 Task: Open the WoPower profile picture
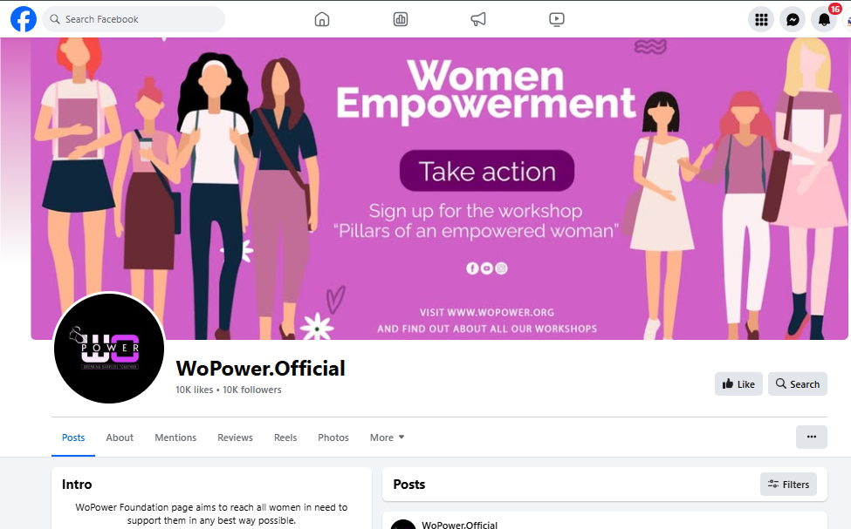coord(109,348)
